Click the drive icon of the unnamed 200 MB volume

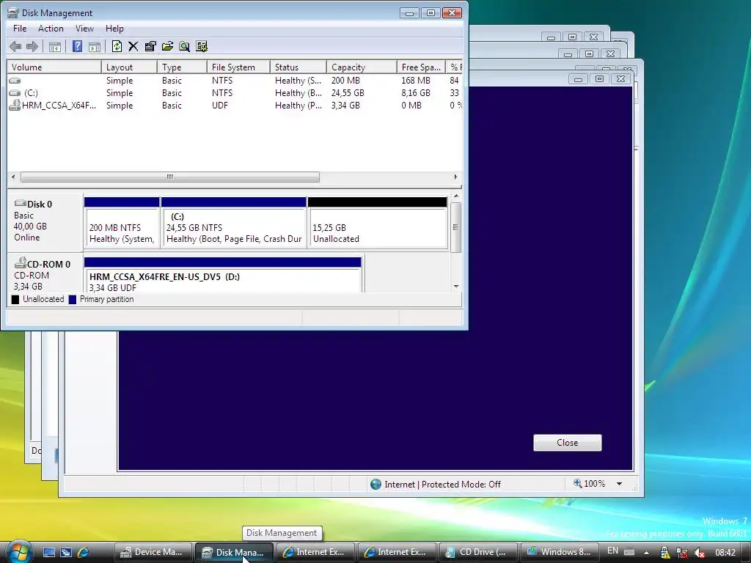pos(15,81)
